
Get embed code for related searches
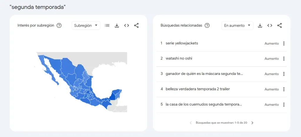[270, 25]
